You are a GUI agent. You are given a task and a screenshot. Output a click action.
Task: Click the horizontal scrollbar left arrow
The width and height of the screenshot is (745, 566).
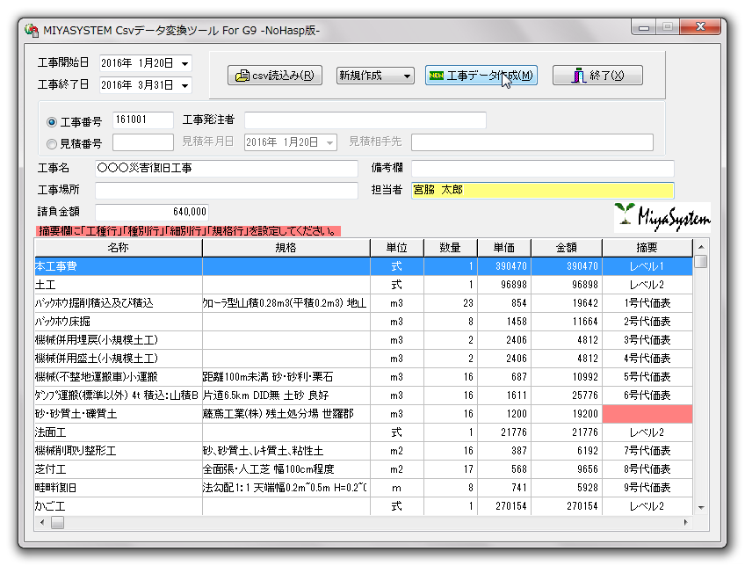coord(42,523)
